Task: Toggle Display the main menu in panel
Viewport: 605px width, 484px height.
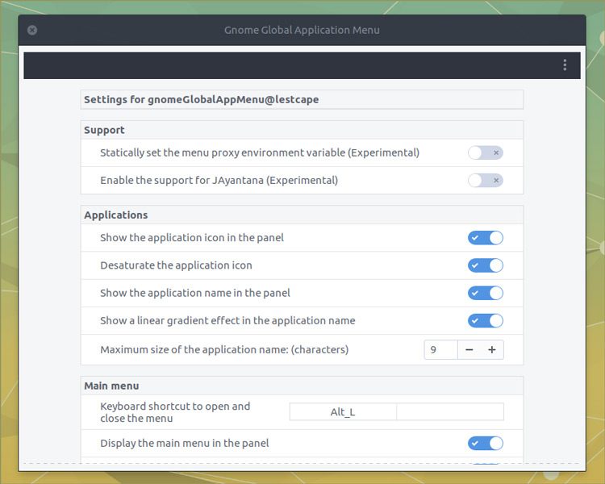Action: pos(486,443)
